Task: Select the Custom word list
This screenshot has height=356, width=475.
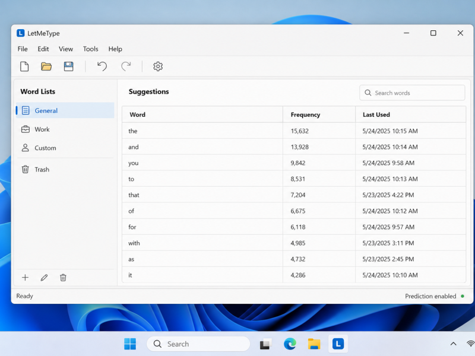Action: point(65,148)
